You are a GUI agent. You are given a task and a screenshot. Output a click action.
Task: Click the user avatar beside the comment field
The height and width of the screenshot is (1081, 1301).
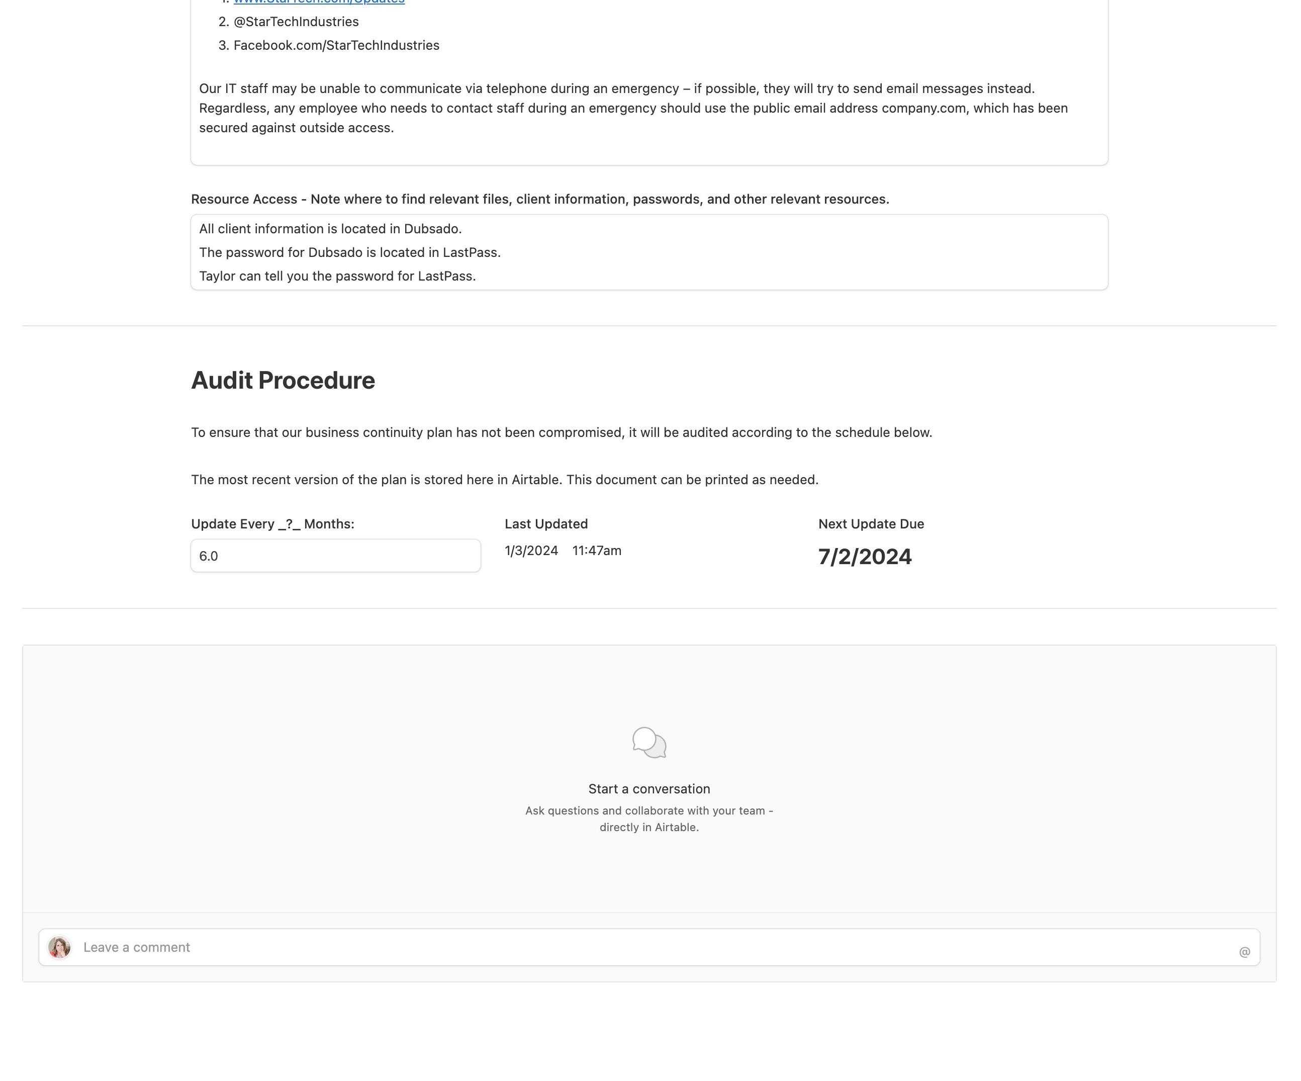(x=59, y=947)
